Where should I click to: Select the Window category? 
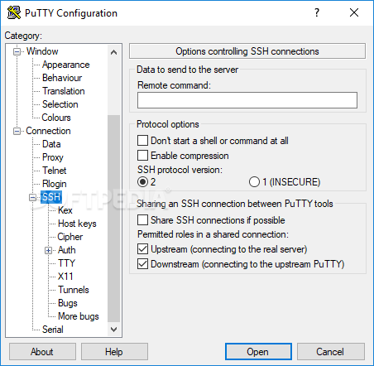coord(42,51)
